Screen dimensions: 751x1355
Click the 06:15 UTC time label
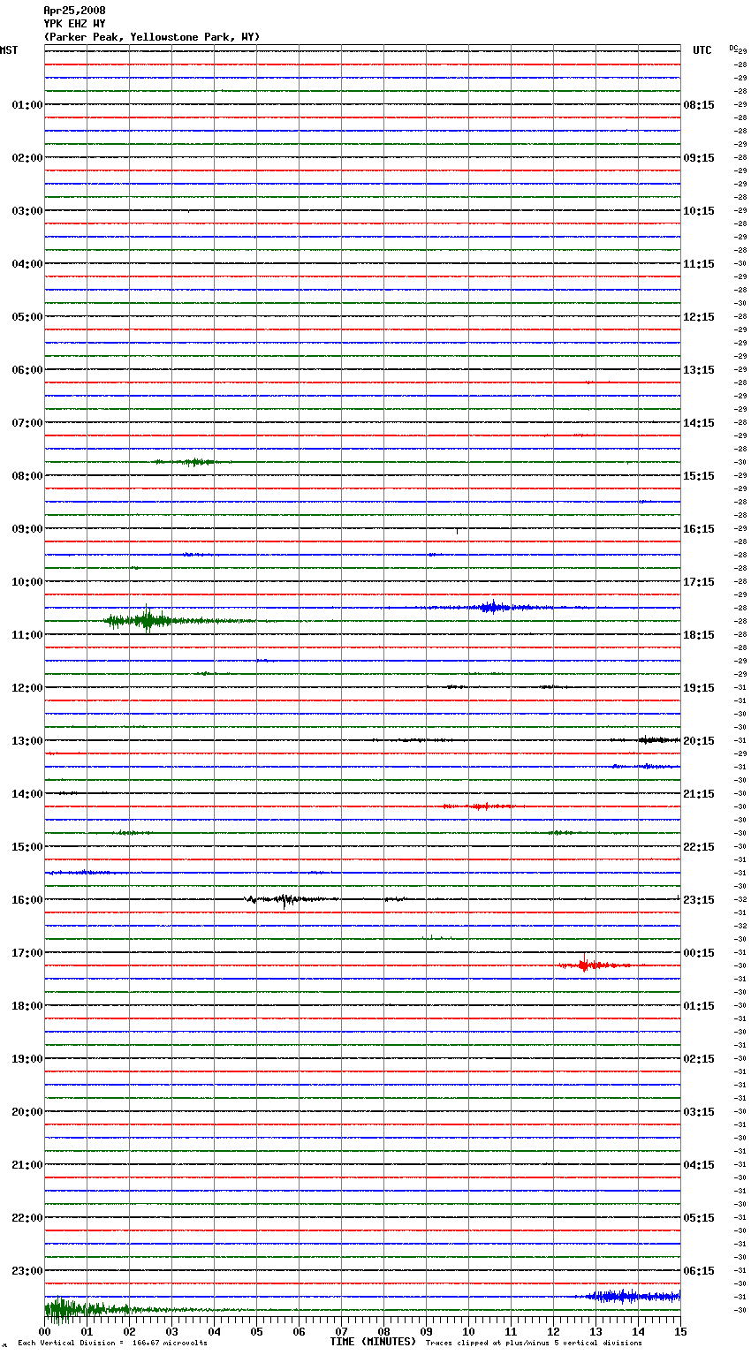(x=699, y=1271)
